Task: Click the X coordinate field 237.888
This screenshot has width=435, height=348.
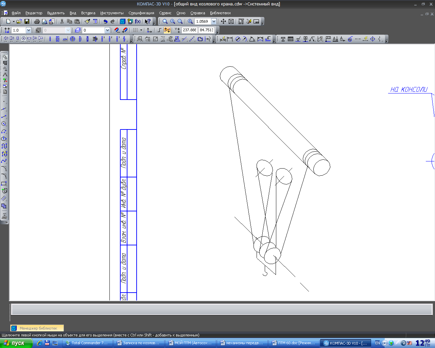Action: 189,30
